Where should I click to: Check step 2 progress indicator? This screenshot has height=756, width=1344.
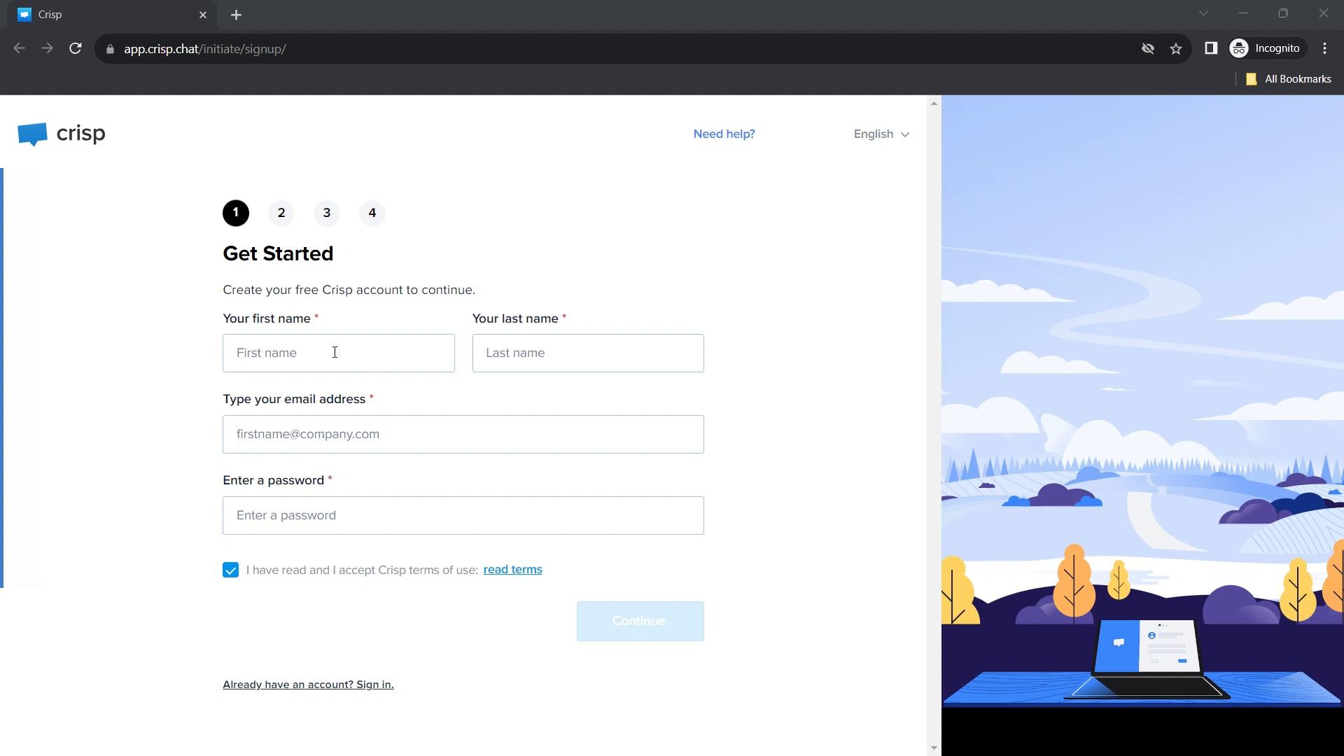[281, 212]
